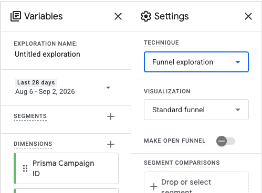Click the TECHNIQUE label
Viewport: 262px width, 193px height.
[x=161, y=42]
